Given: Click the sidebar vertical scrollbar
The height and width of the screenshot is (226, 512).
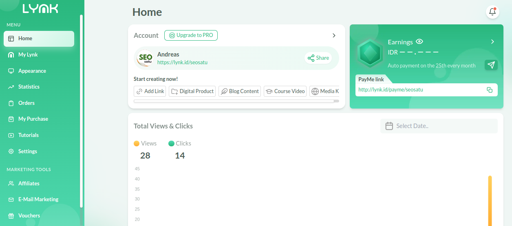Looking at the screenshot, I should pos(82,111).
